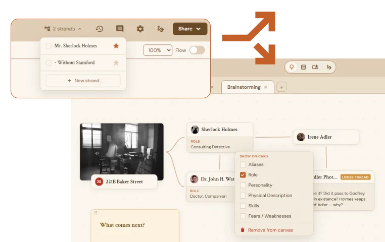
Task: Enable Aliases on card
Action: 243,164
